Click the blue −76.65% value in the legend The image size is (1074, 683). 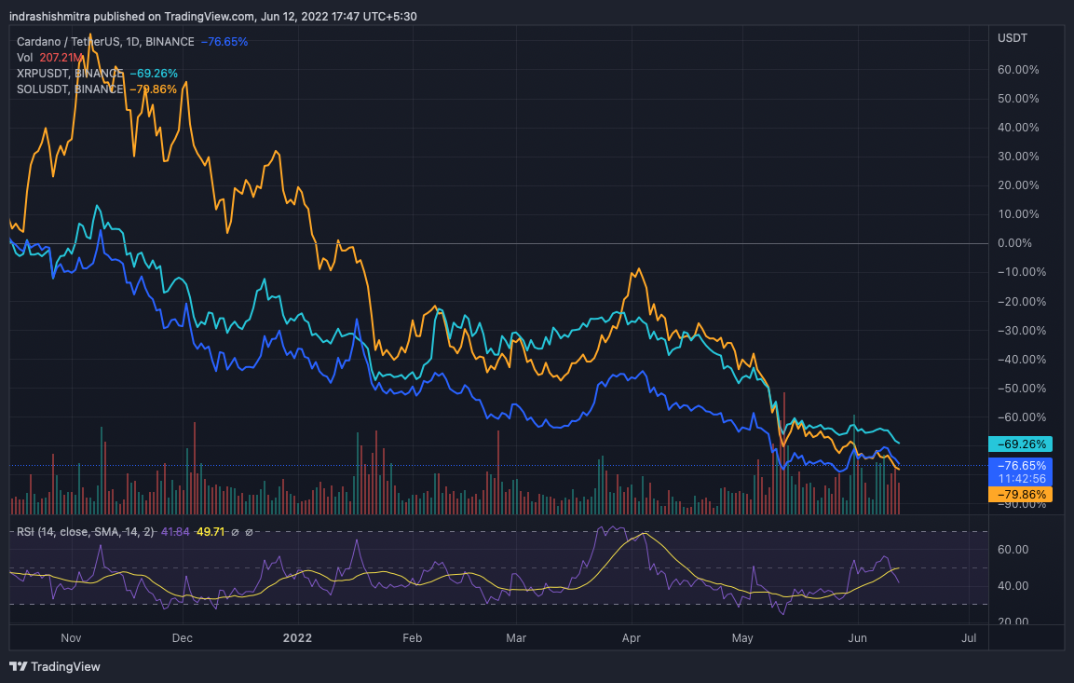click(x=224, y=42)
